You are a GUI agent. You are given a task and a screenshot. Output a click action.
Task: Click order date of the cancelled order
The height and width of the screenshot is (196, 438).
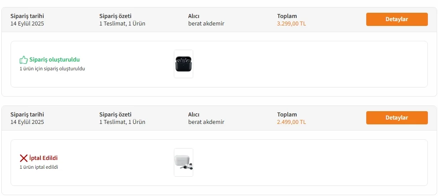pyautogui.click(x=27, y=122)
